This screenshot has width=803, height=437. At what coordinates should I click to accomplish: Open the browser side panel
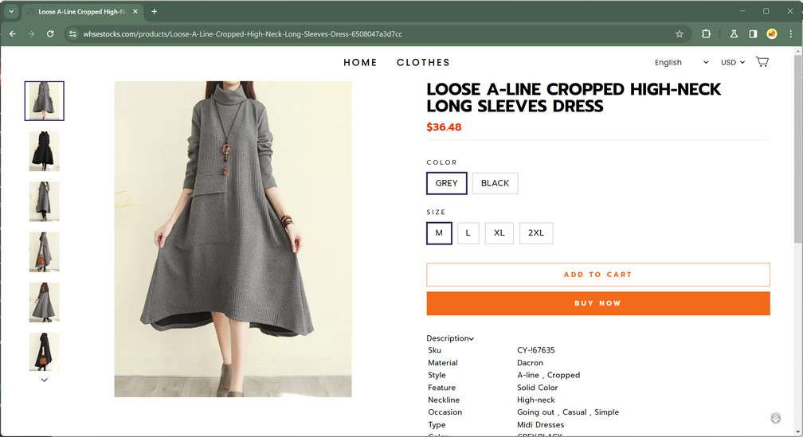coord(753,34)
